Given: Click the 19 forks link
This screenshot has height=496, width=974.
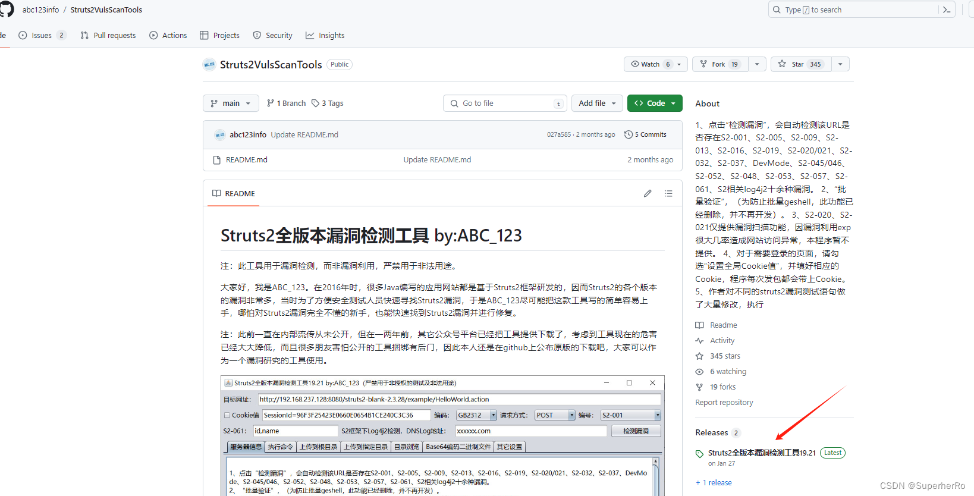Looking at the screenshot, I should pos(722,387).
